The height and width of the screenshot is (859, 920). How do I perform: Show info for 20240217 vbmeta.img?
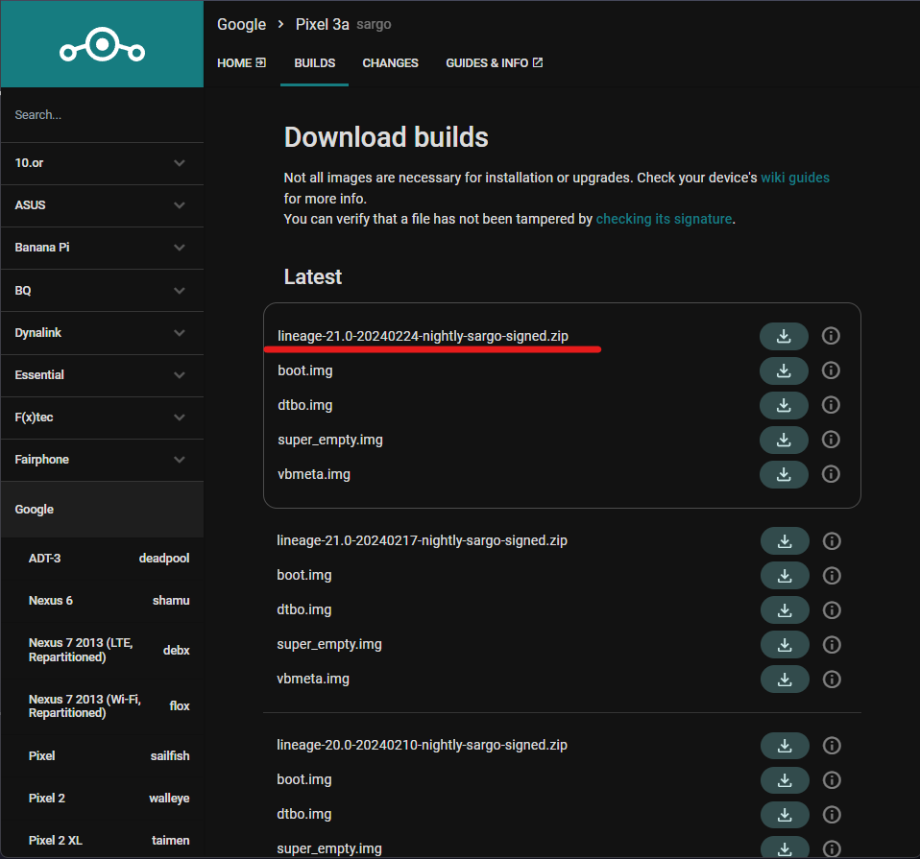832,679
